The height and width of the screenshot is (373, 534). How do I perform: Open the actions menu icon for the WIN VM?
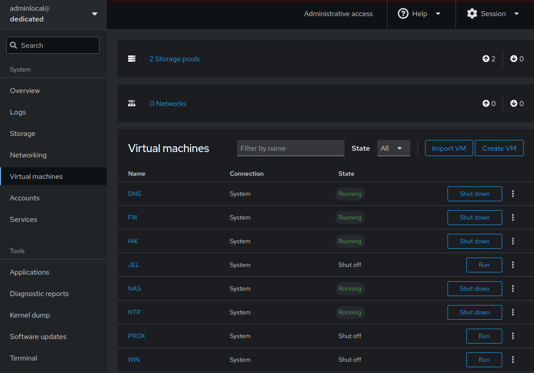(513, 360)
